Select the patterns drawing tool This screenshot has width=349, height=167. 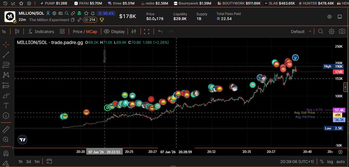click(x=6, y=75)
